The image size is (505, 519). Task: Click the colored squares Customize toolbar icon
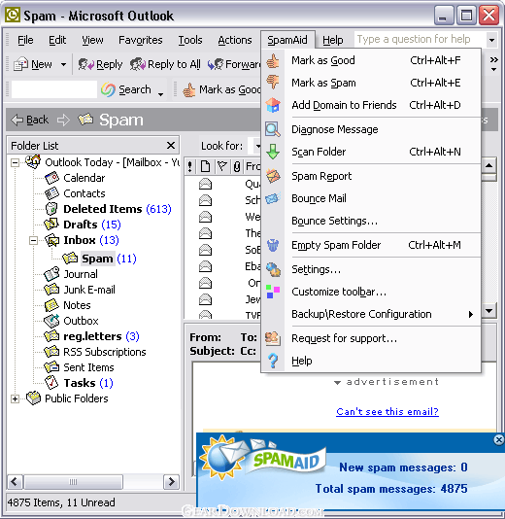[x=273, y=292]
